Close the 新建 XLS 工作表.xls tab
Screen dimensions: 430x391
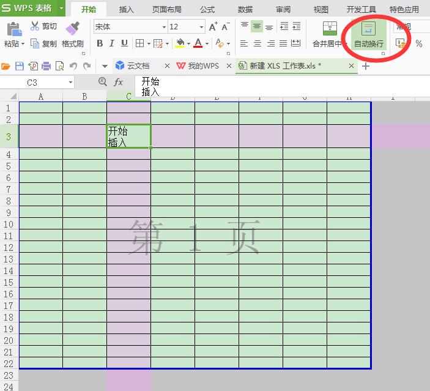(x=351, y=66)
